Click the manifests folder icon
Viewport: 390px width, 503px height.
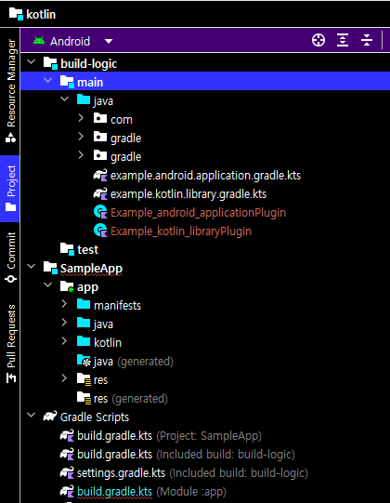84,304
